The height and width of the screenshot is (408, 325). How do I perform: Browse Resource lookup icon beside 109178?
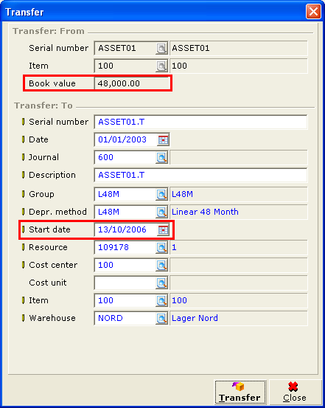[x=161, y=248]
